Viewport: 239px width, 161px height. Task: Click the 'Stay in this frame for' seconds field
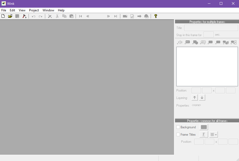[208, 35]
